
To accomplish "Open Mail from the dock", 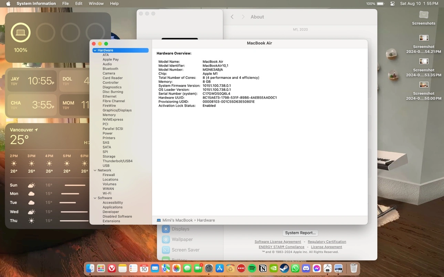I will pyautogui.click(x=155, y=268).
